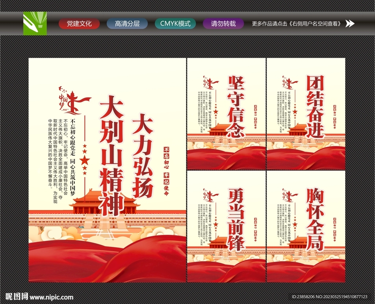Click the red 党建文化 color pill
The image size is (375, 304).
pyautogui.click(x=79, y=24)
